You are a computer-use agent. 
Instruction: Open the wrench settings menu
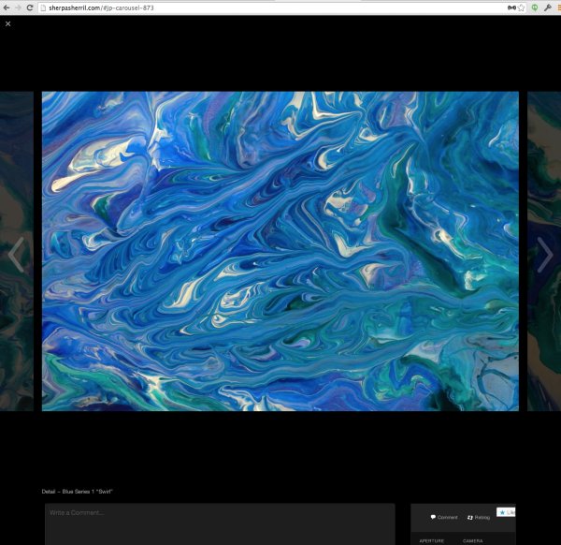point(548,7)
